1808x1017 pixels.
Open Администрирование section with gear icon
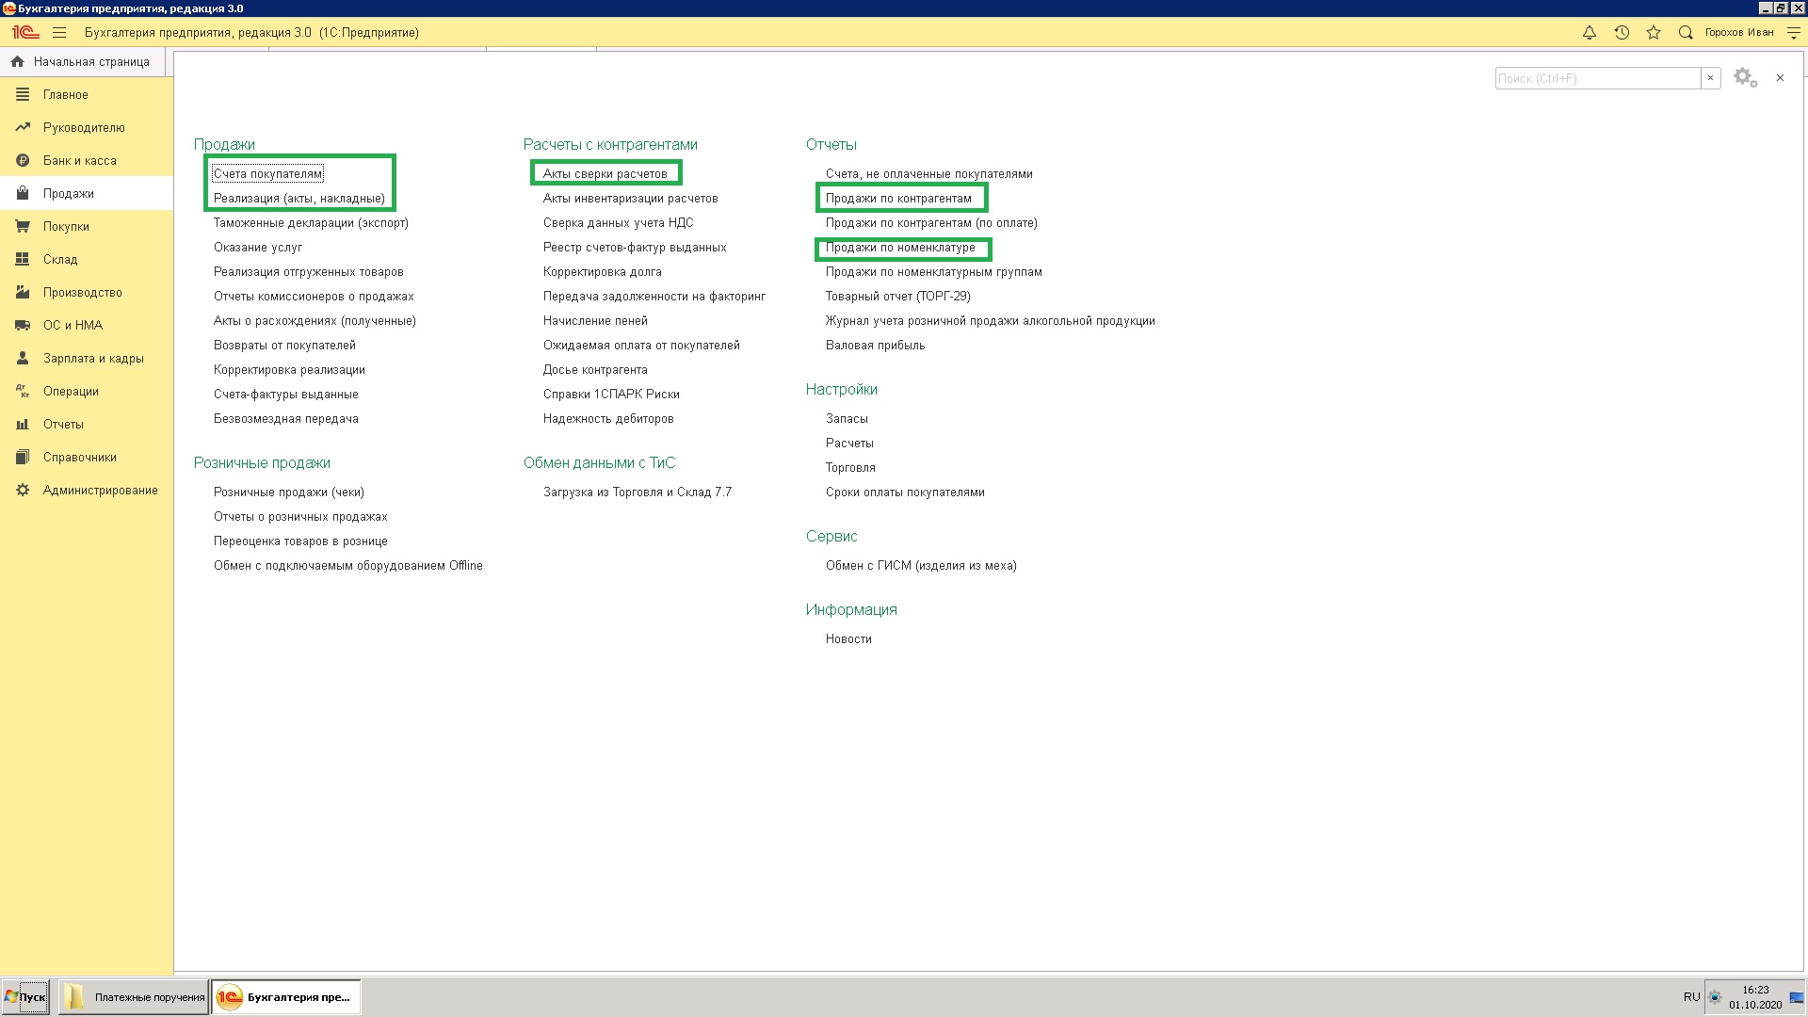100,490
